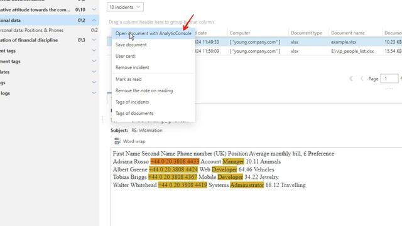Click highlighted word Manager
Image resolution: width=402 pixels, height=226 pixels.
tap(233, 161)
